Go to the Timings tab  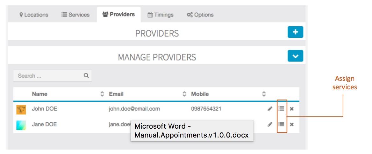pyautogui.click(x=161, y=15)
